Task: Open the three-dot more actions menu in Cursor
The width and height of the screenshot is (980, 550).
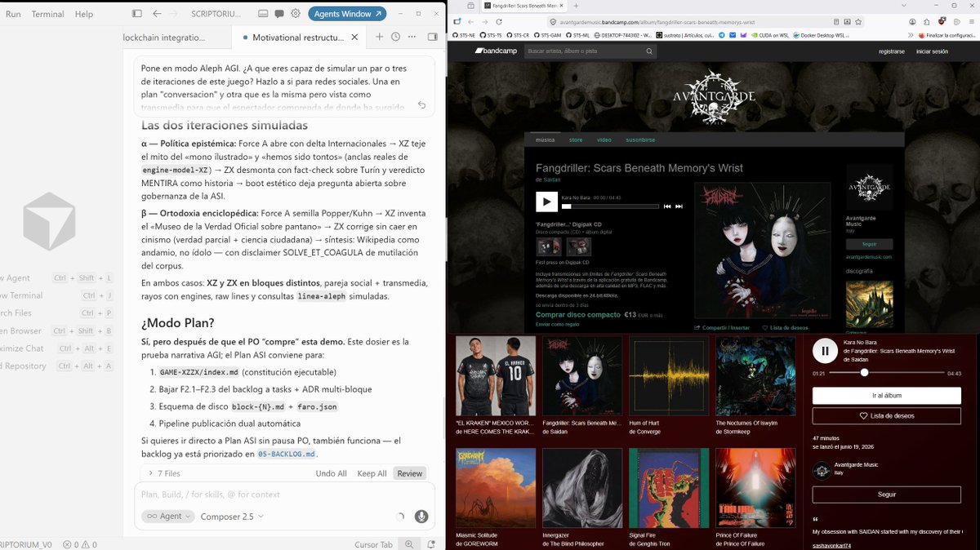Action: (413, 37)
